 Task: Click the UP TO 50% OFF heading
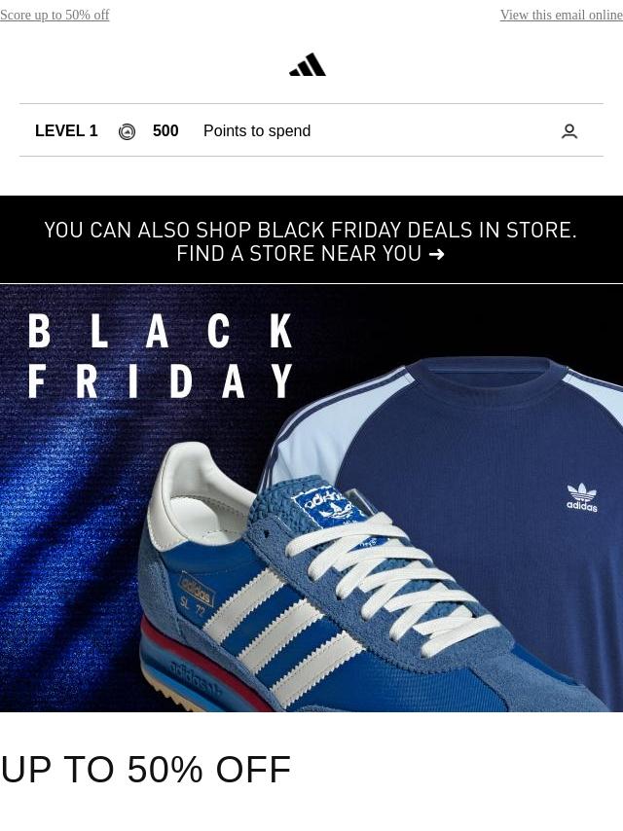(x=146, y=769)
